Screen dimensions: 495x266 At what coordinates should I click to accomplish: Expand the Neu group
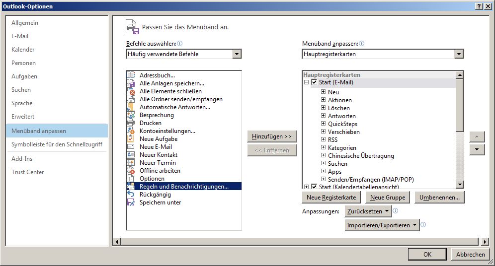[323, 92]
